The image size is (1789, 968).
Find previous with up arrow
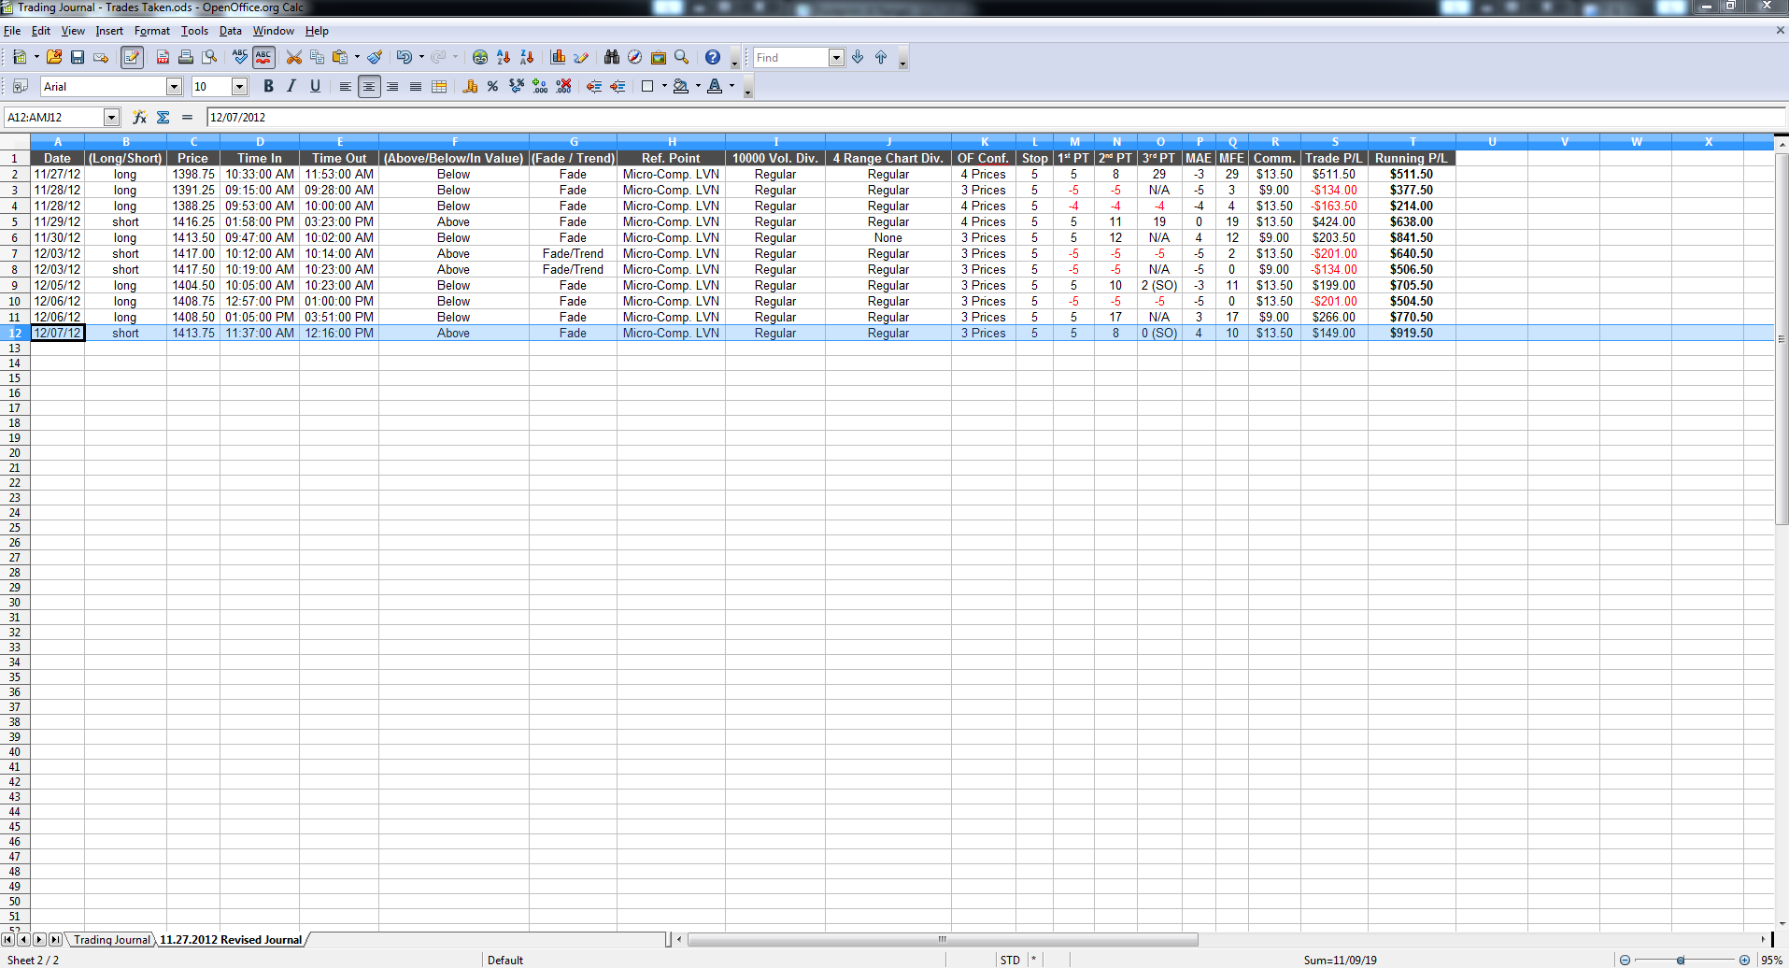(x=881, y=57)
